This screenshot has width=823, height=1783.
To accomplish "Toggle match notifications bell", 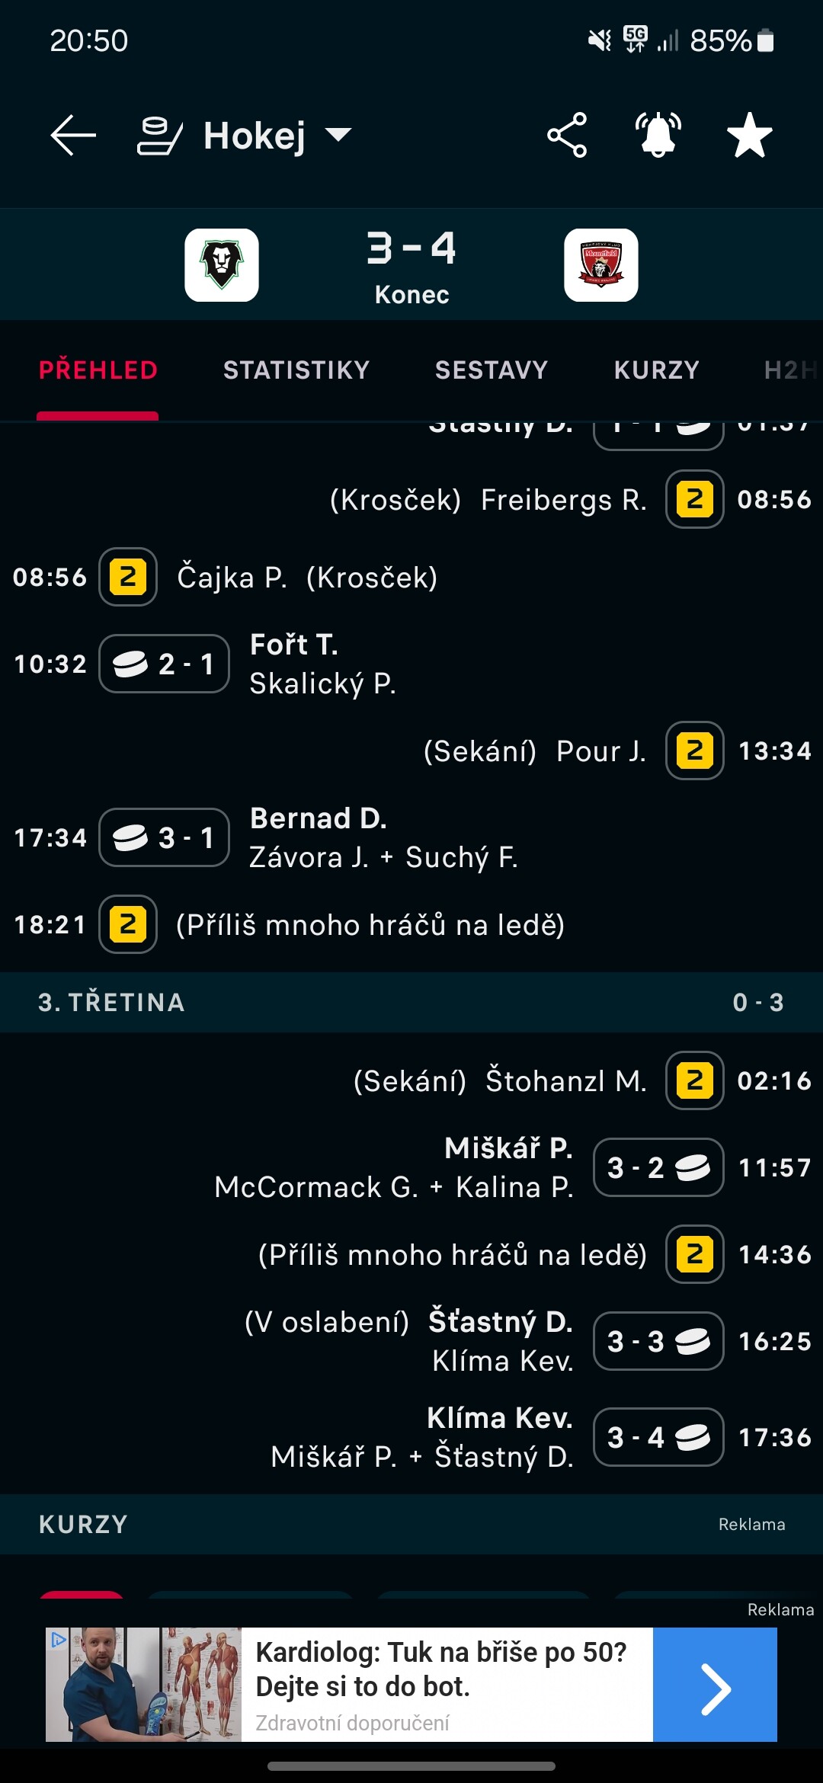I will pyautogui.click(x=658, y=136).
